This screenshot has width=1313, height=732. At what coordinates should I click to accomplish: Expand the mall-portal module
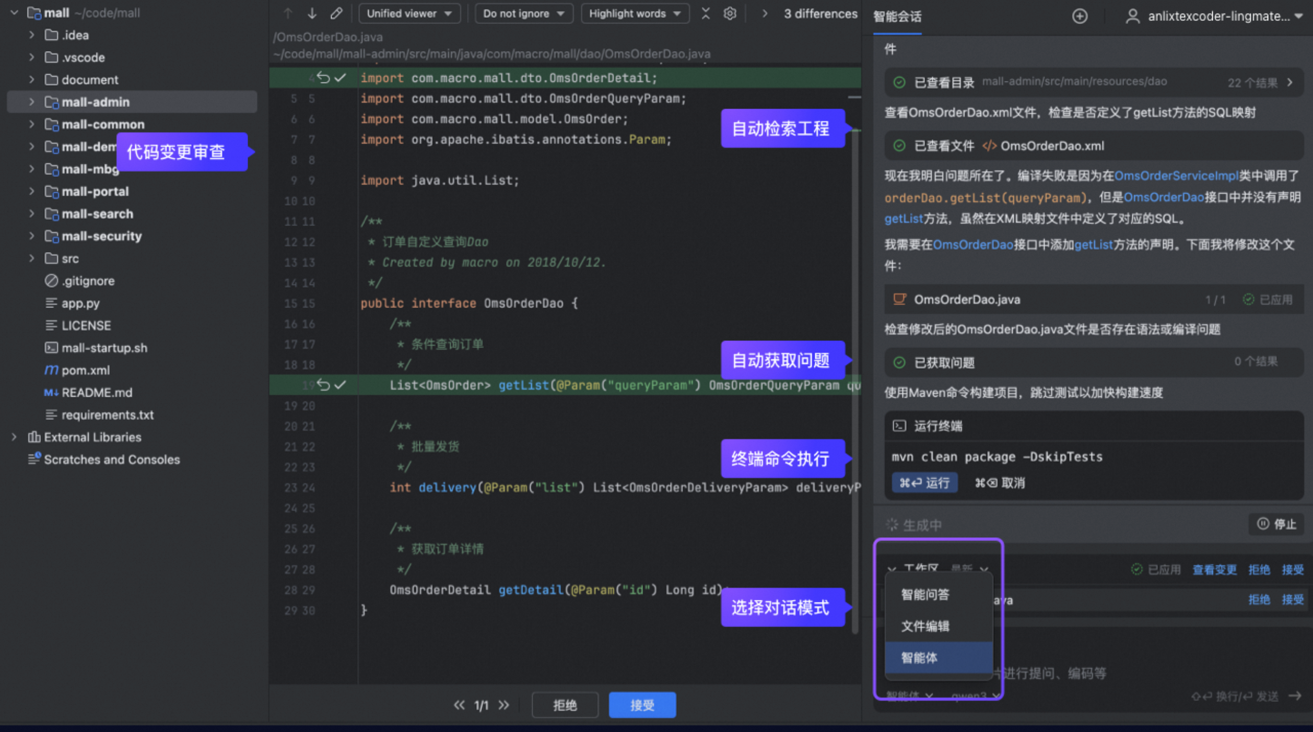32,191
